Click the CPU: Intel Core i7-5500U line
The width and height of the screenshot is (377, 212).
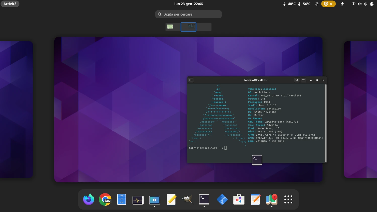point(281,135)
